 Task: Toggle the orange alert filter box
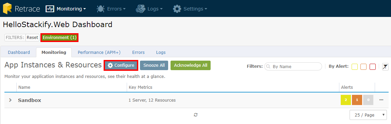point(363,67)
